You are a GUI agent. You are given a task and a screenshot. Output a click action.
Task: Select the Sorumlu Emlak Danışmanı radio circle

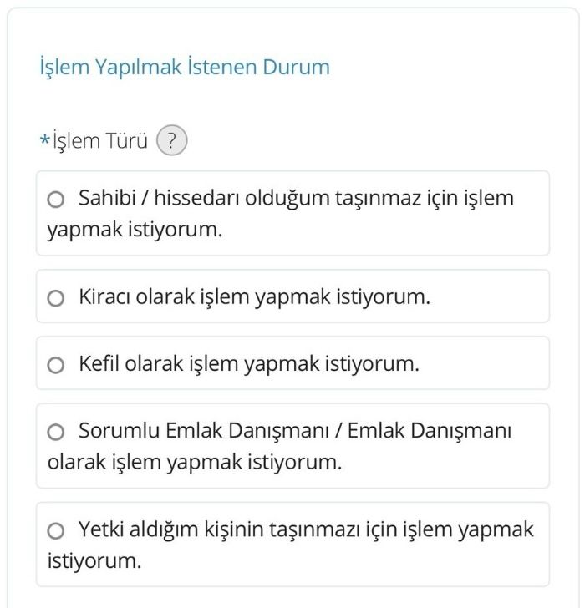click(56, 432)
